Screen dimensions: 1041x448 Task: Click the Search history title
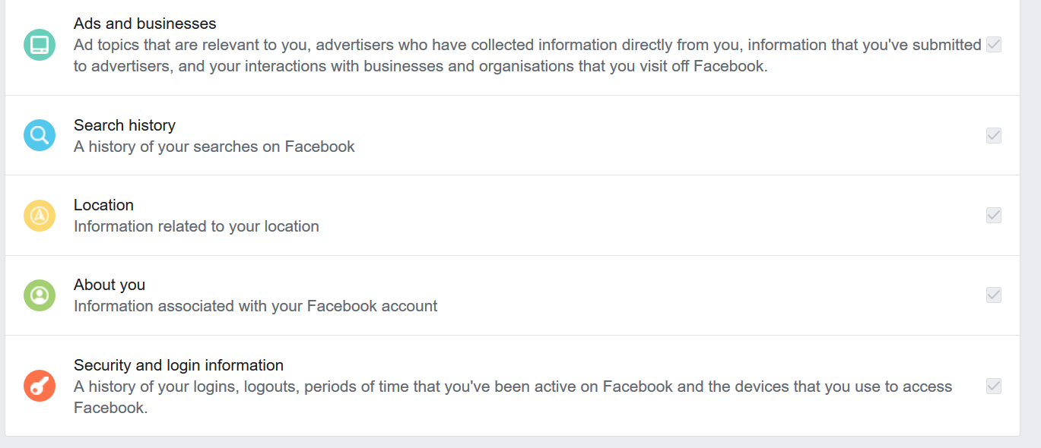pos(124,125)
